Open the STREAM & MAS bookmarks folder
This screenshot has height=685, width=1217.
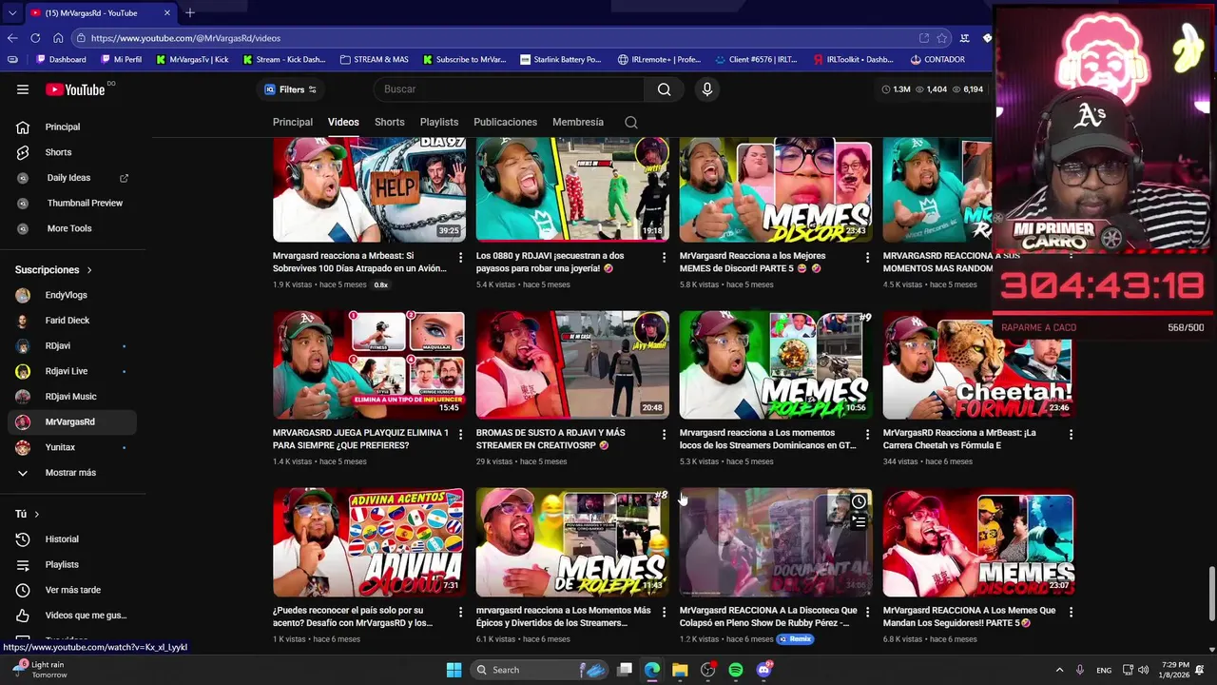374,59
